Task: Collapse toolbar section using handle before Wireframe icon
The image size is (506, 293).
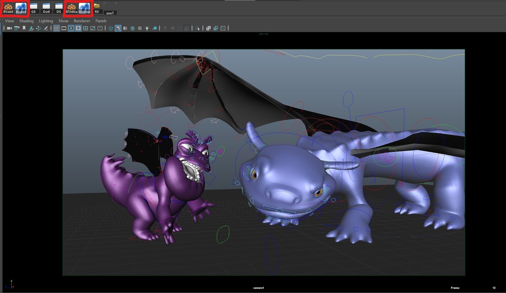Action: coord(105,28)
